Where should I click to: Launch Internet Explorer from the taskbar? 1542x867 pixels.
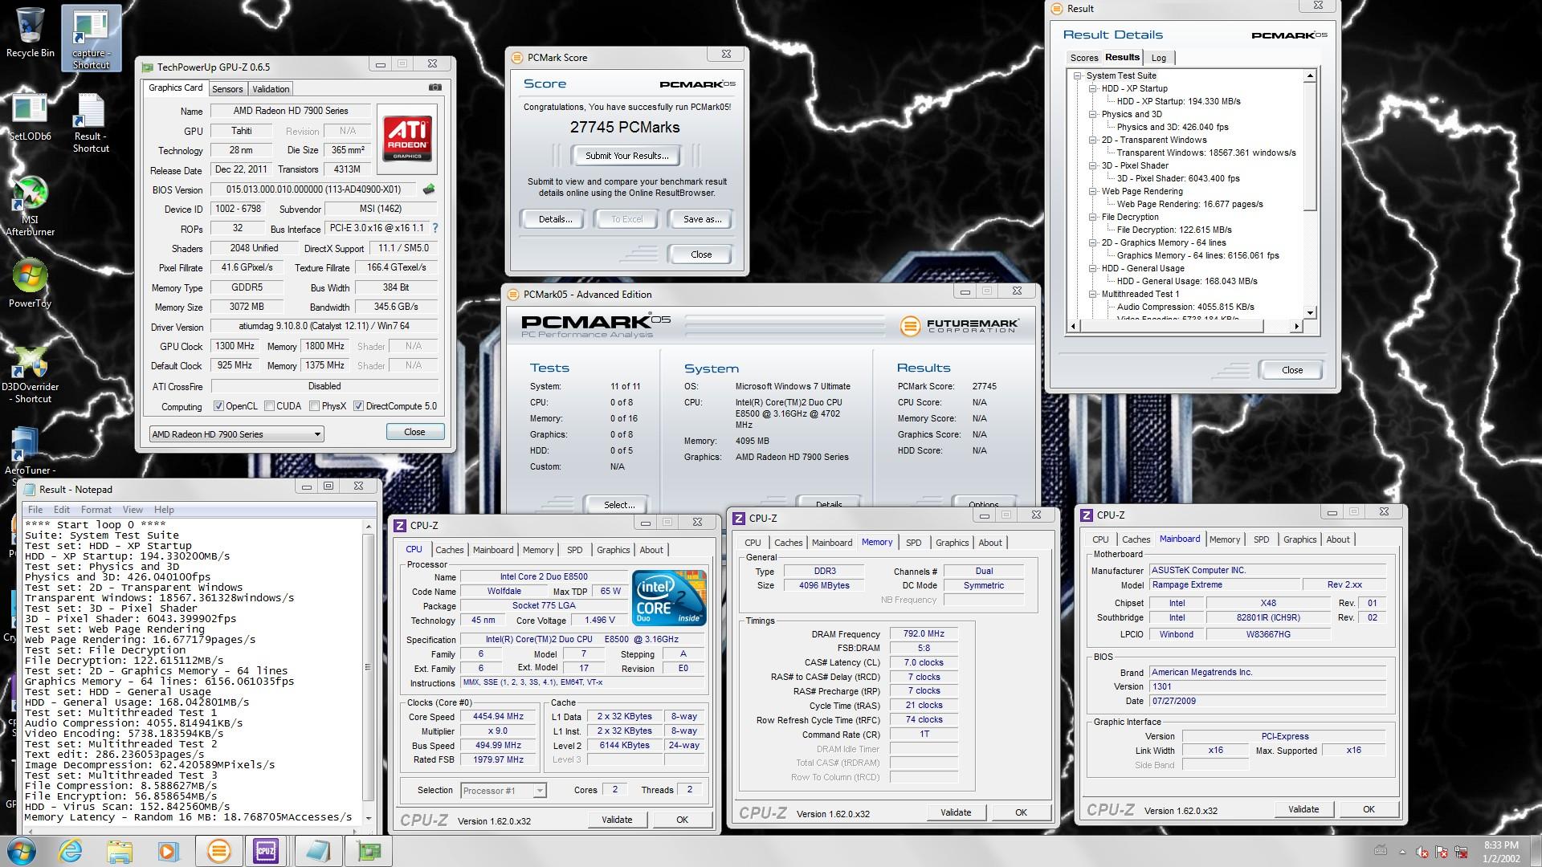70,851
